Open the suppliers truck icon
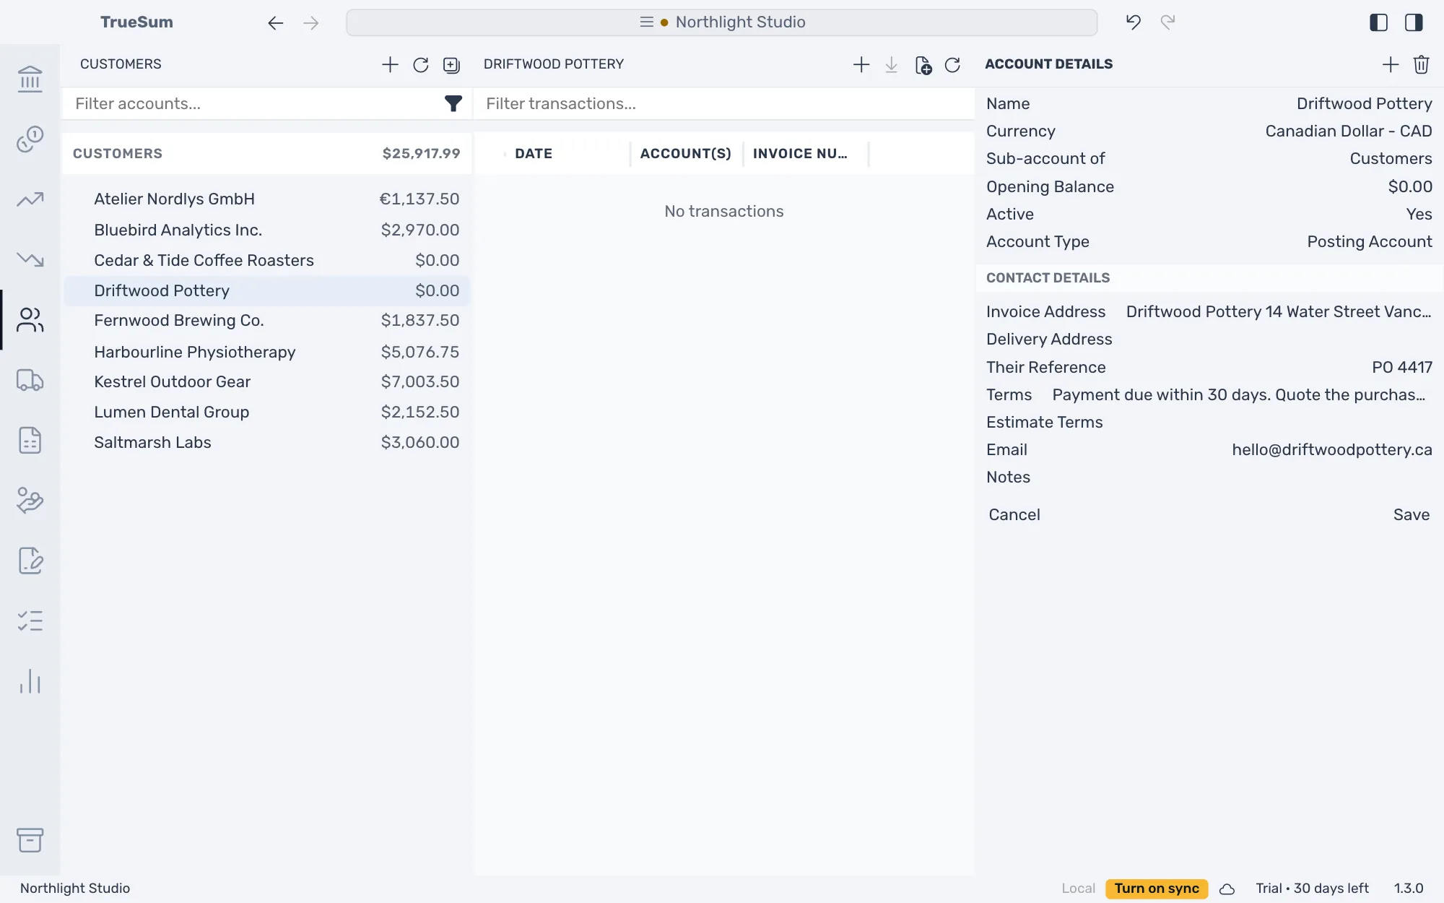1444x903 pixels. (x=30, y=380)
